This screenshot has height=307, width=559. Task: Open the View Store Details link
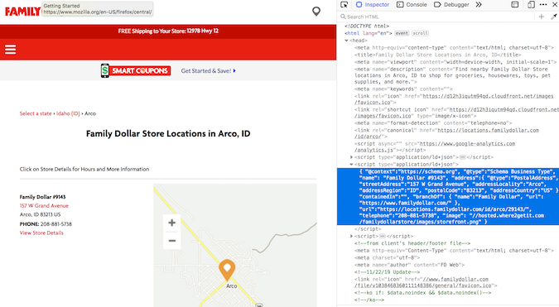41,233
